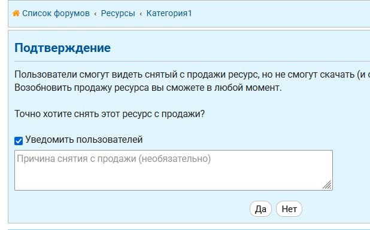Click the Уведомить пользователей label text
Image resolution: width=370 pixels, height=230 pixels.
(84, 140)
